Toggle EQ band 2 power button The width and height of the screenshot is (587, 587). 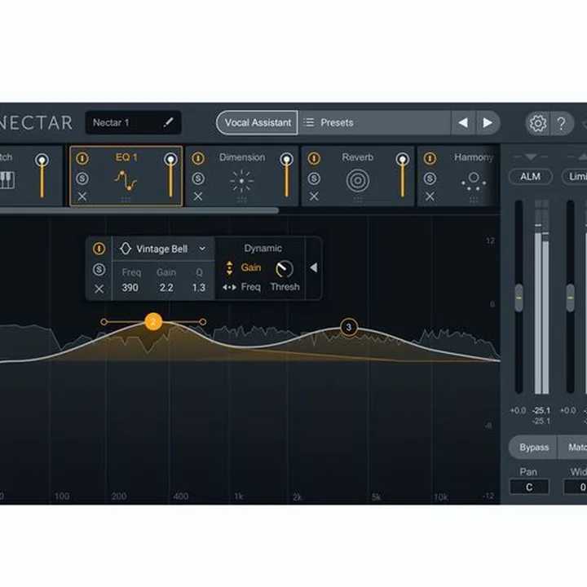click(99, 249)
